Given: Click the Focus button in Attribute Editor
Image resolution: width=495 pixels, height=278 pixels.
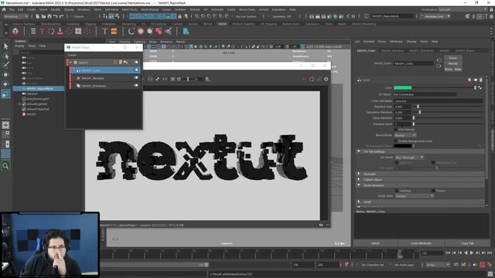Looking at the screenshot, I should pos(453,58).
